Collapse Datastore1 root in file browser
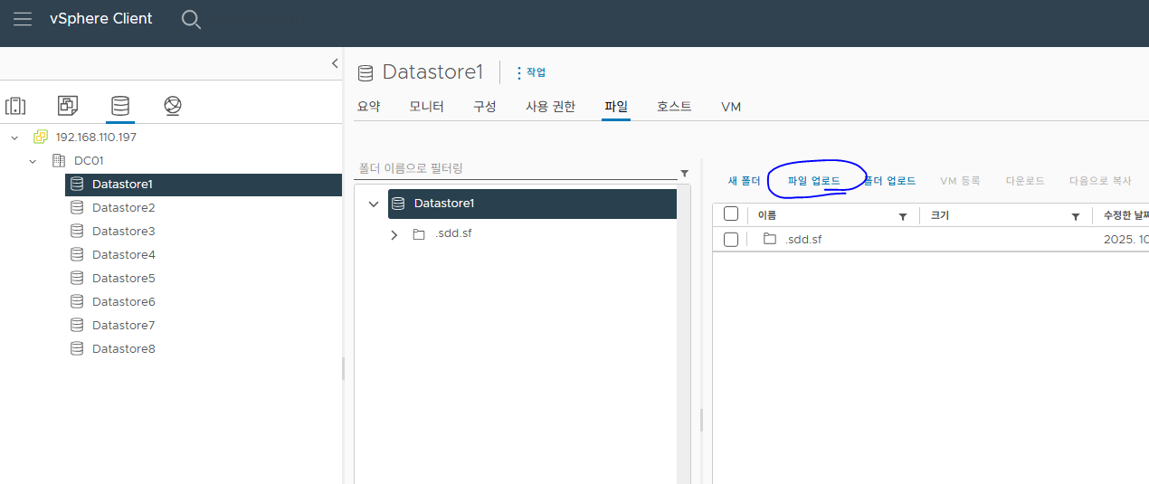Image resolution: width=1149 pixels, height=484 pixels. [374, 204]
